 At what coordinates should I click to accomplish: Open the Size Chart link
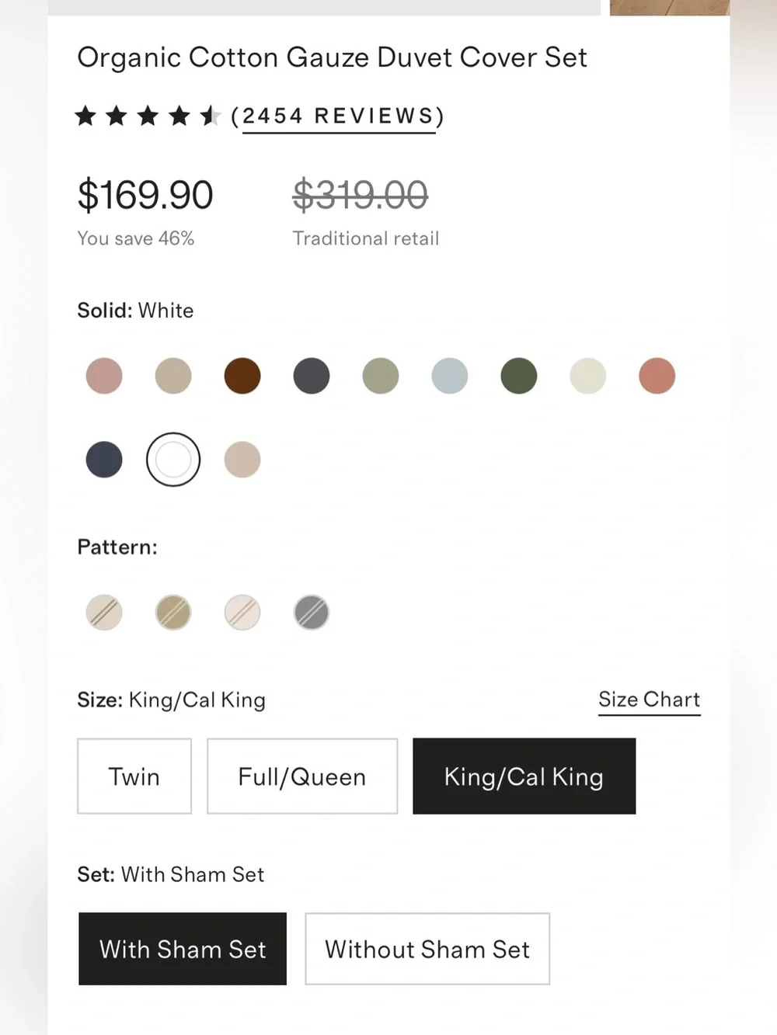point(650,700)
